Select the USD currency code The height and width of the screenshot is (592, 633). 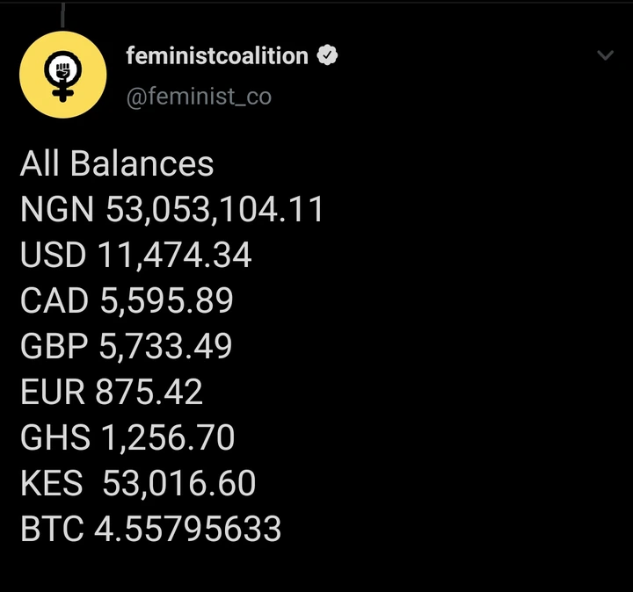(x=54, y=256)
